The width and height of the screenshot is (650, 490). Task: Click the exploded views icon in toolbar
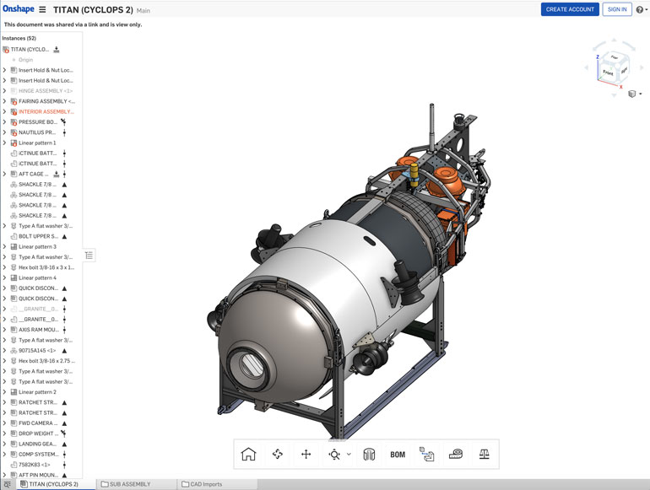pos(426,455)
